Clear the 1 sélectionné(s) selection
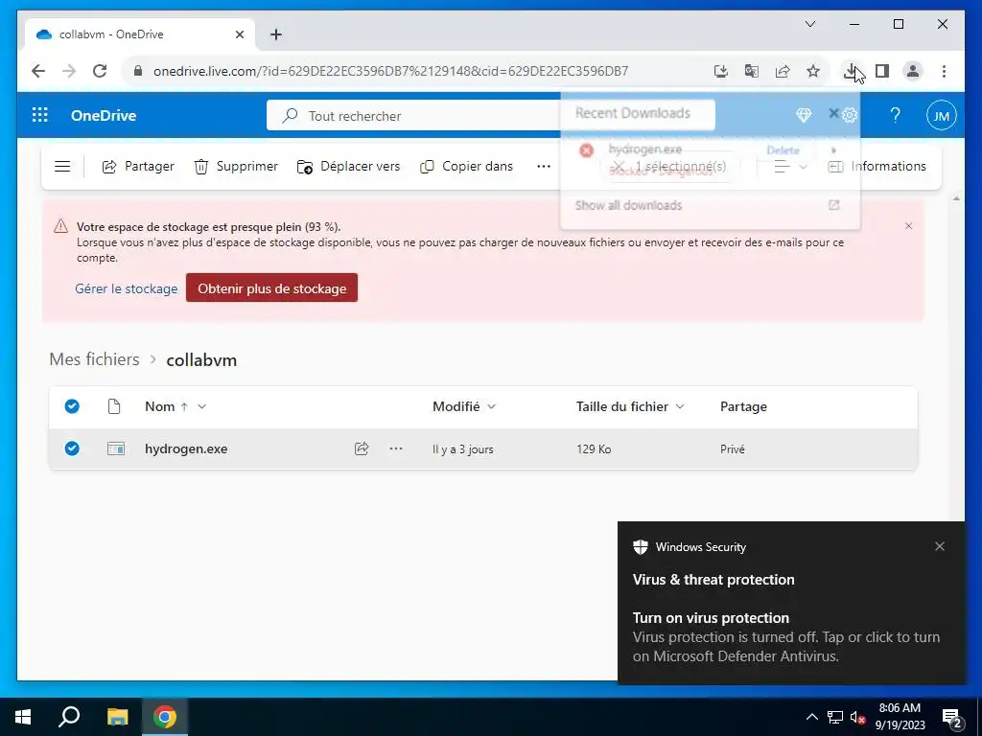Screen dimensions: 982x736 (619, 167)
